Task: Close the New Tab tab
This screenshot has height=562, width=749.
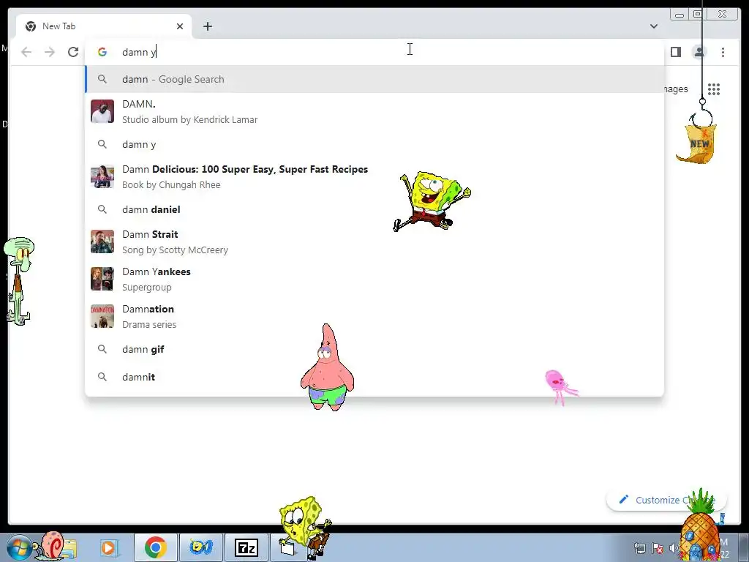Action: [x=180, y=26]
